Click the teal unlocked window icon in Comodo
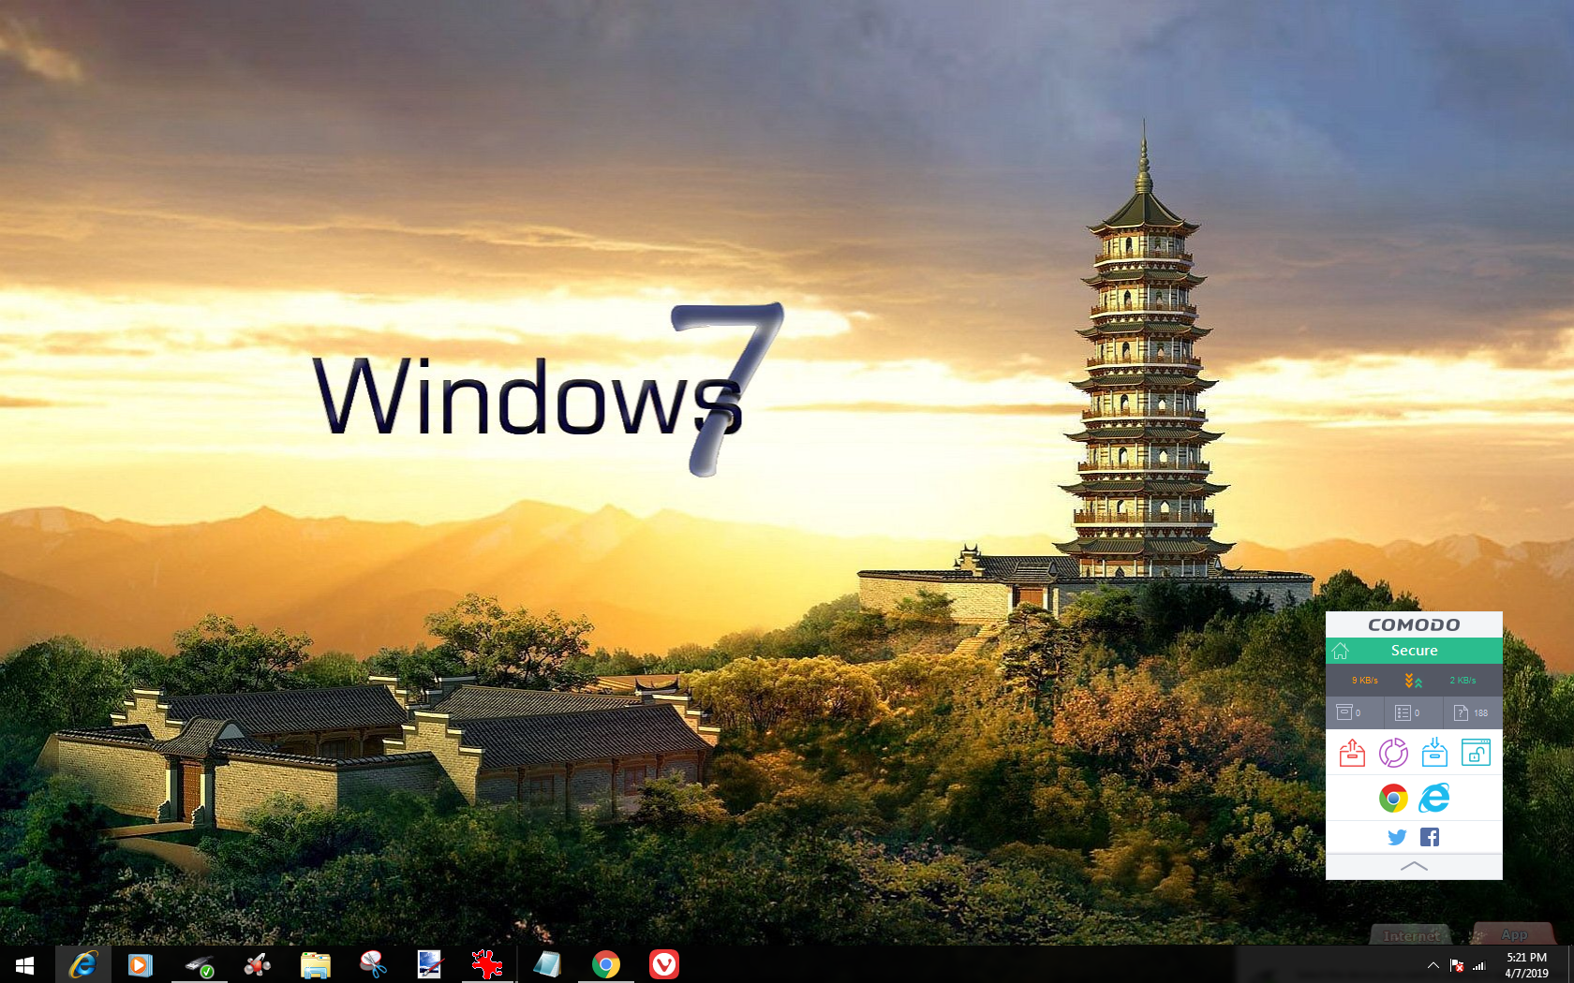 point(1476,753)
